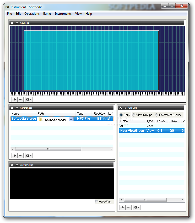The height and width of the screenshot is (223, 195).
Task: Sort references by RootKey column header
Action: [x=99, y=114]
